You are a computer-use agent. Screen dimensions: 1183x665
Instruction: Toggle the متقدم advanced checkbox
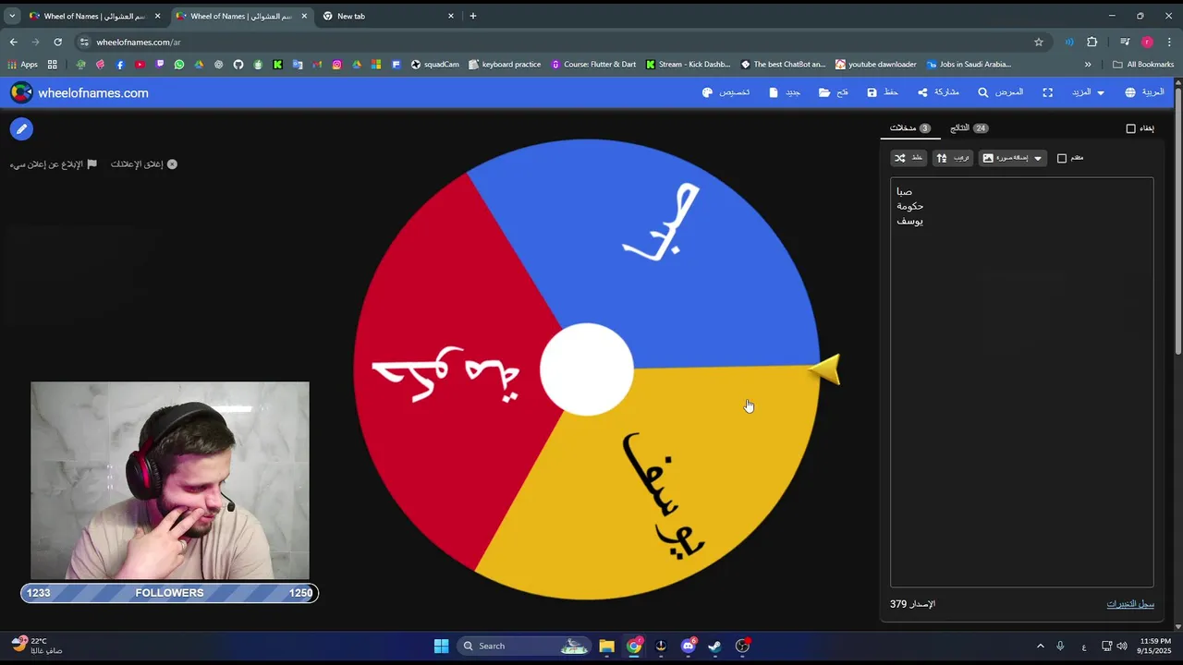coord(1062,158)
